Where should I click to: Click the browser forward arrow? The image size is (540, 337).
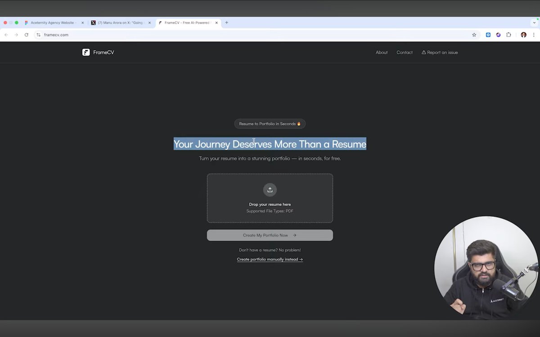click(x=16, y=35)
